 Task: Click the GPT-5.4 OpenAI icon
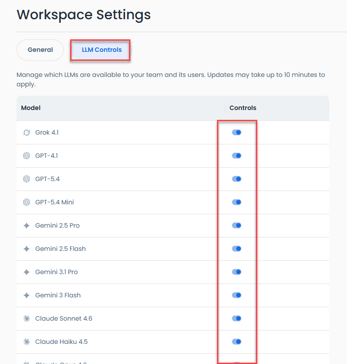[x=27, y=179]
